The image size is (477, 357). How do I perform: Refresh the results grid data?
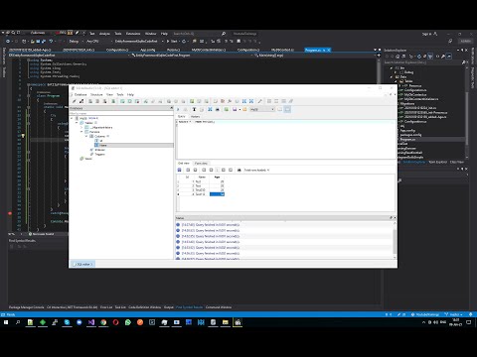[x=179, y=170]
